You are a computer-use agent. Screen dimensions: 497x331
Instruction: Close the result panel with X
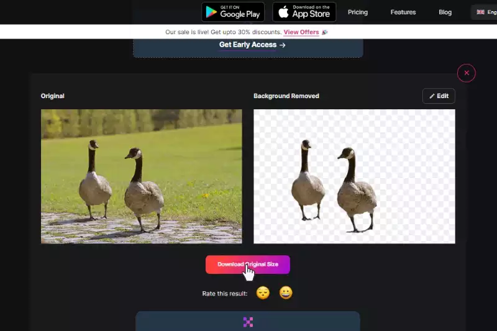467,73
